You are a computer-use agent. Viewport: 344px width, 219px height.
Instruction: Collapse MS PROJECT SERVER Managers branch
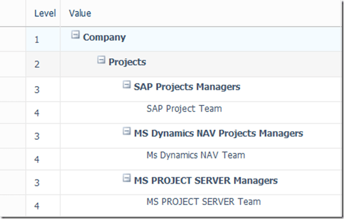click(127, 178)
